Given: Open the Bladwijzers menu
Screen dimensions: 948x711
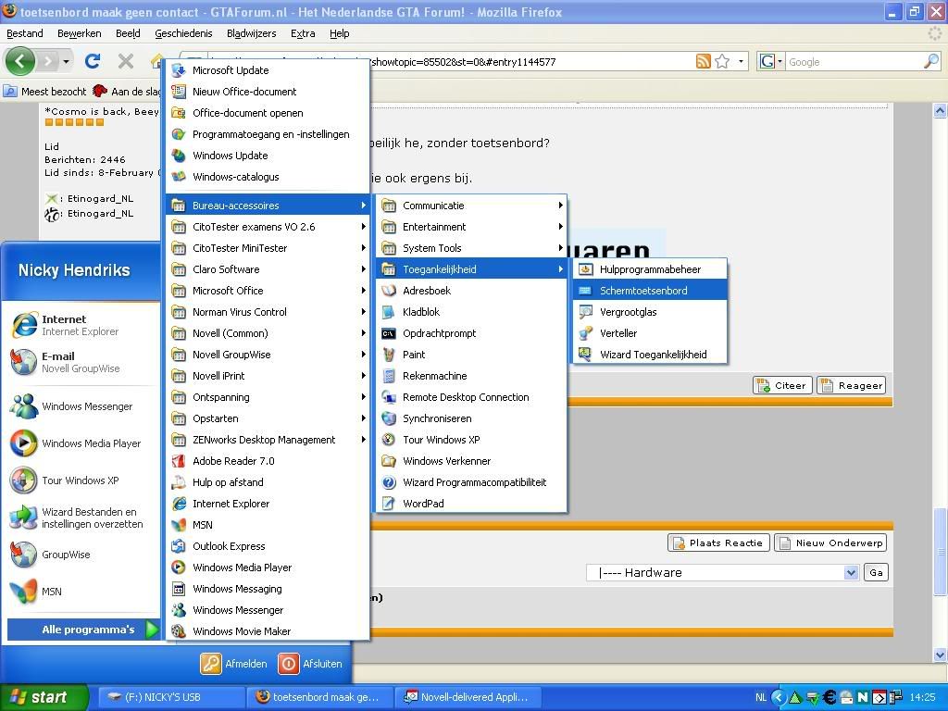Looking at the screenshot, I should coord(252,33).
